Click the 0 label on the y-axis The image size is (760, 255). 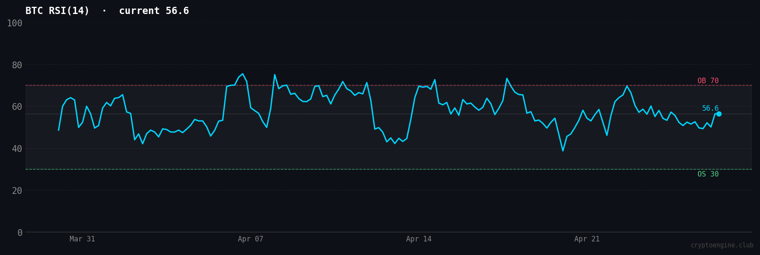[20, 233]
